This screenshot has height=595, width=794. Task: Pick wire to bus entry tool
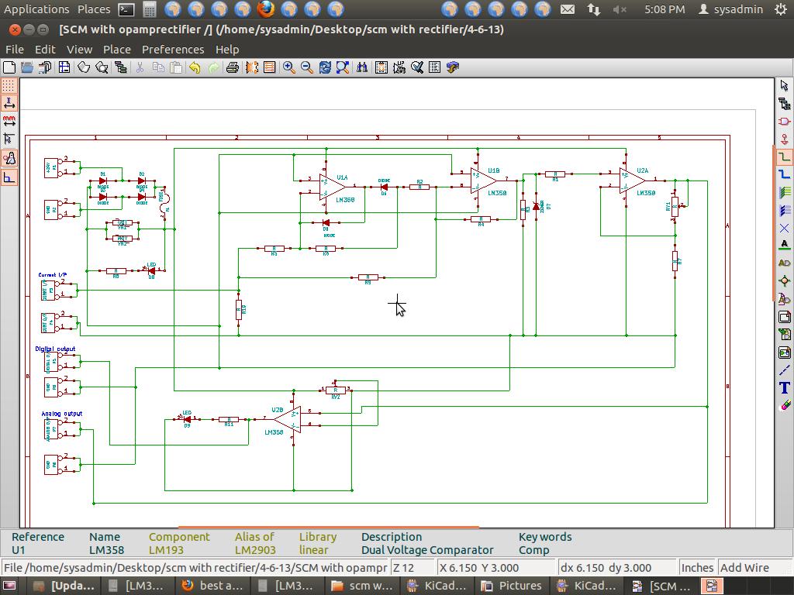click(785, 192)
